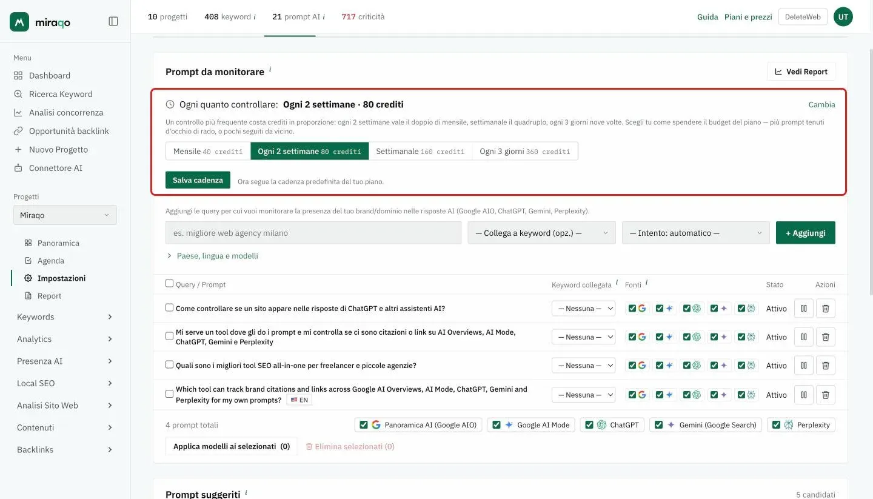This screenshot has height=499, width=873.
Task: Switch to the '717 criticità' top tab
Action: [363, 17]
